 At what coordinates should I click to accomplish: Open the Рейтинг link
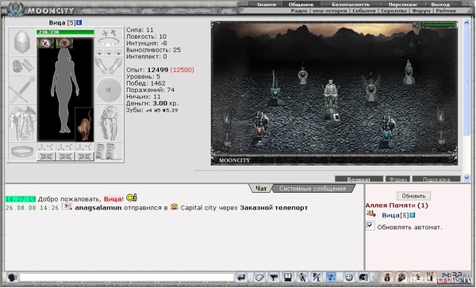coord(446,10)
